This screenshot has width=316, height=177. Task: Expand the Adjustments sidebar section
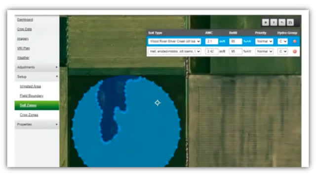tap(37, 67)
